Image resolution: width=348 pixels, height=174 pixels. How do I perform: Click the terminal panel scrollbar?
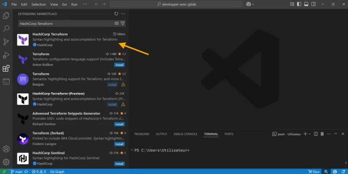coord(346,163)
